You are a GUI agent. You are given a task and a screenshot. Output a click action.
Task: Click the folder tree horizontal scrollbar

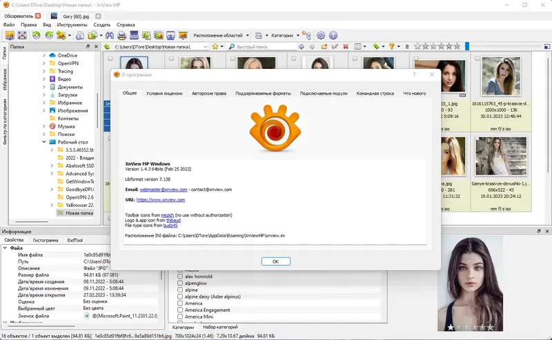coord(32,222)
